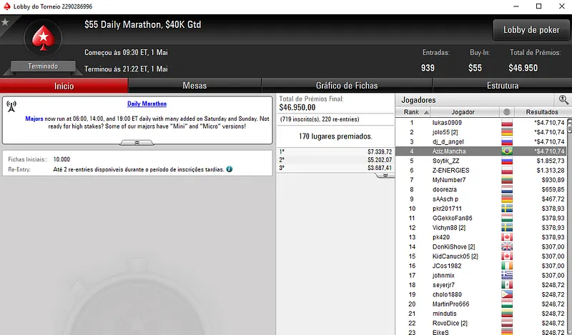572x335 pixels.
Task: Expand the full prize payout list
Action: (385, 175)
